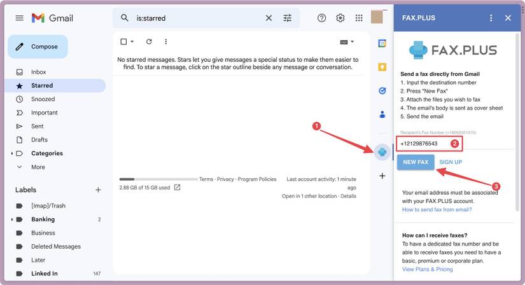Open Google Contacts from the side panel

[x=382, y=115]
